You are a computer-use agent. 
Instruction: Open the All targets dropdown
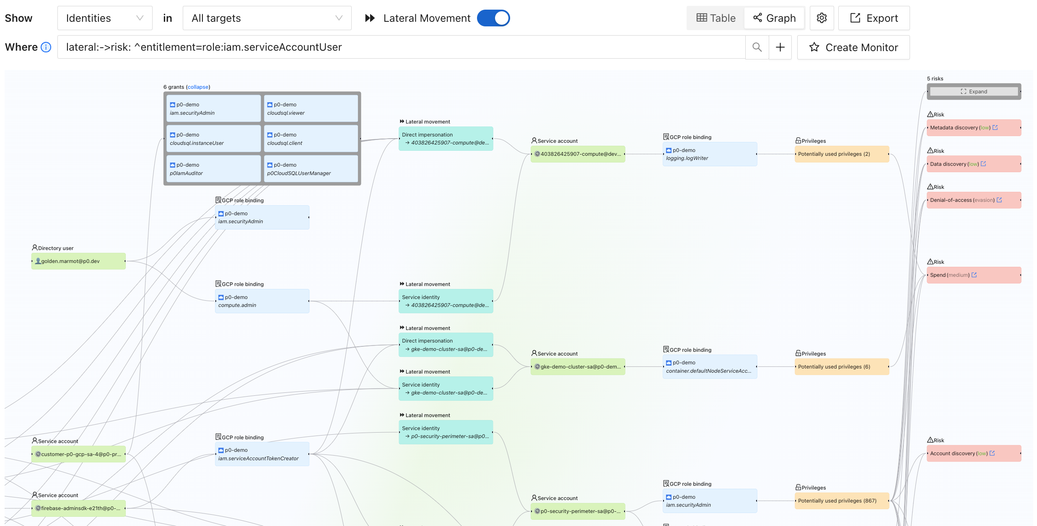267,18
